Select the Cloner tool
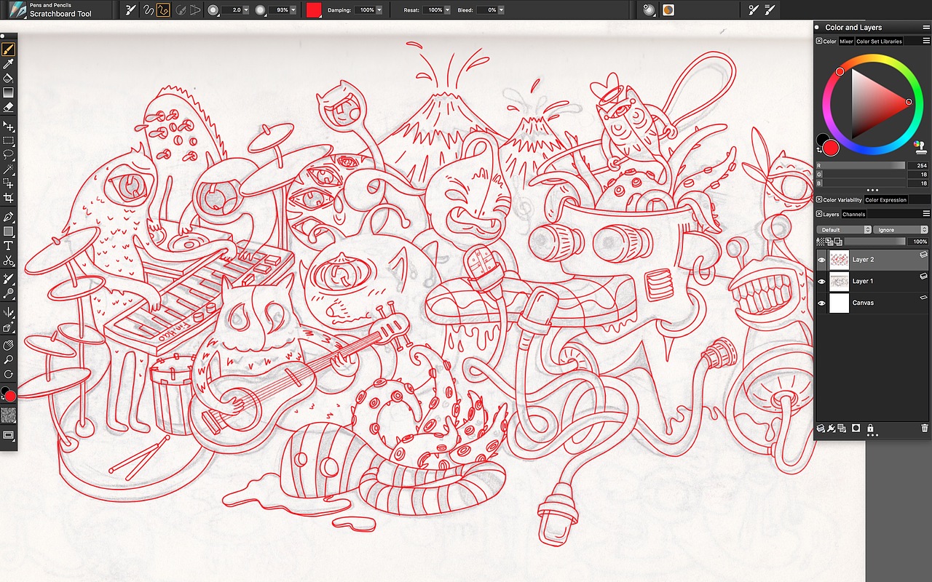The width and height of the screenshot is (932, 582). [x=9, y=279]
